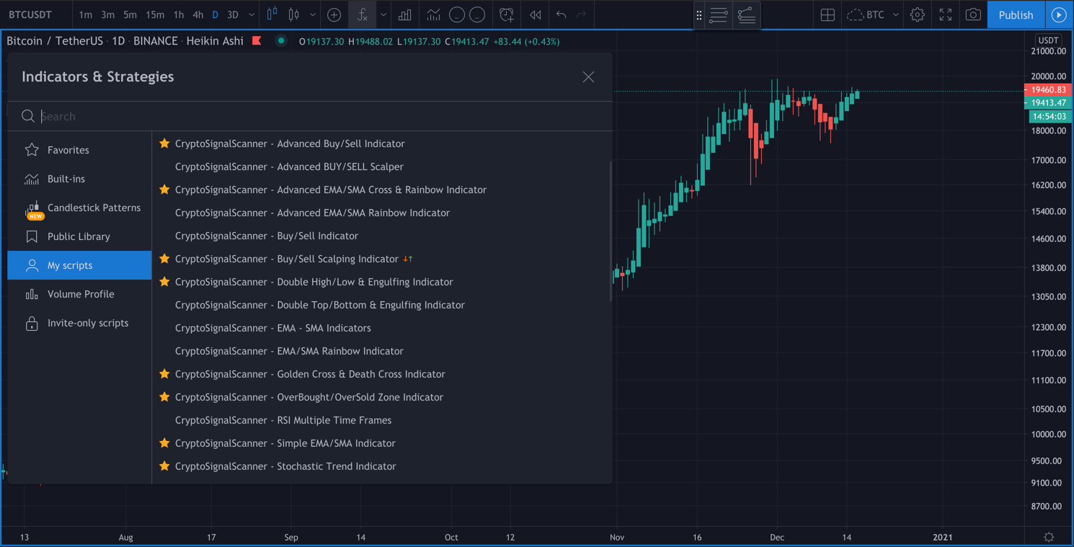Open the Volume Profile category
This screenshot has width=1074, height=547.
[79, 294]
